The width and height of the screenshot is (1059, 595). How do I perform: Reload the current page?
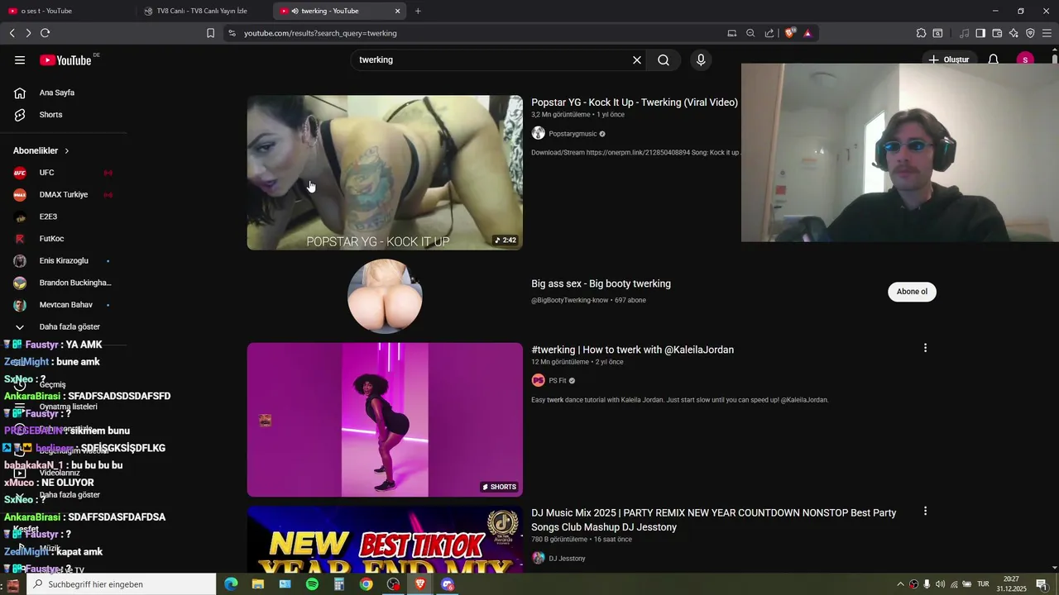pos(46,33)
